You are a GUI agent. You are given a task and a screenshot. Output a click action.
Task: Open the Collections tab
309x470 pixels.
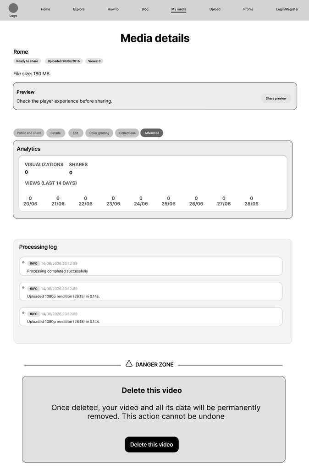(x=127, y=133)
